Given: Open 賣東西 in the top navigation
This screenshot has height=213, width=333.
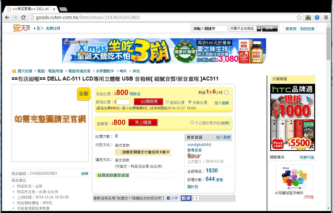Looking at the screenshot, I should click(291, 29).
